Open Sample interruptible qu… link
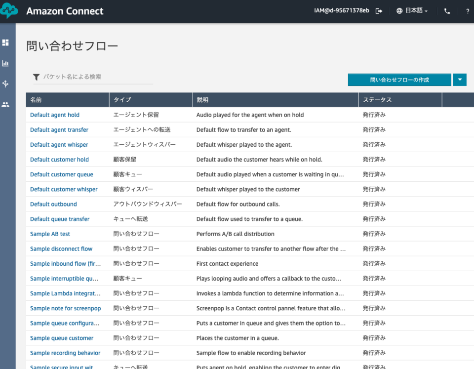The height and width of the screenshot is (369, 474). point(64,279)
